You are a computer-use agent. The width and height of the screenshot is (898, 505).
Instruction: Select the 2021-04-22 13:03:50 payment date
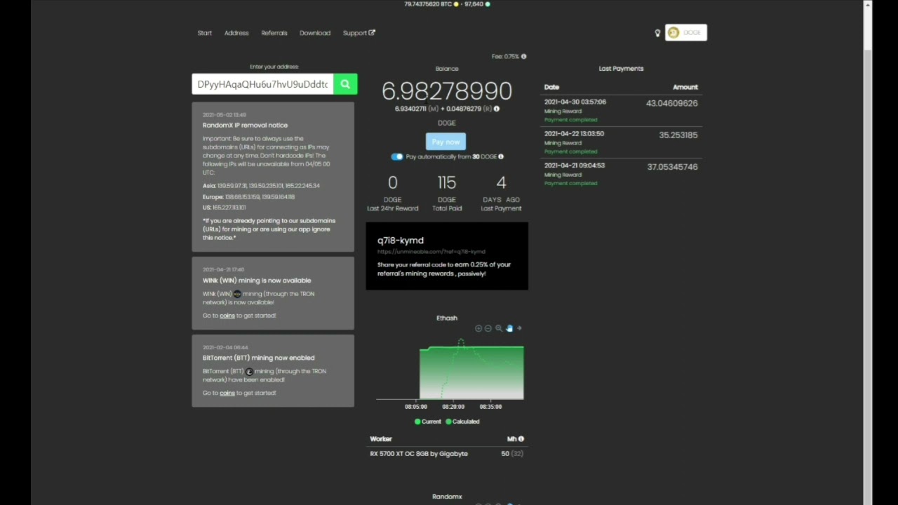(x=574, y=133)
